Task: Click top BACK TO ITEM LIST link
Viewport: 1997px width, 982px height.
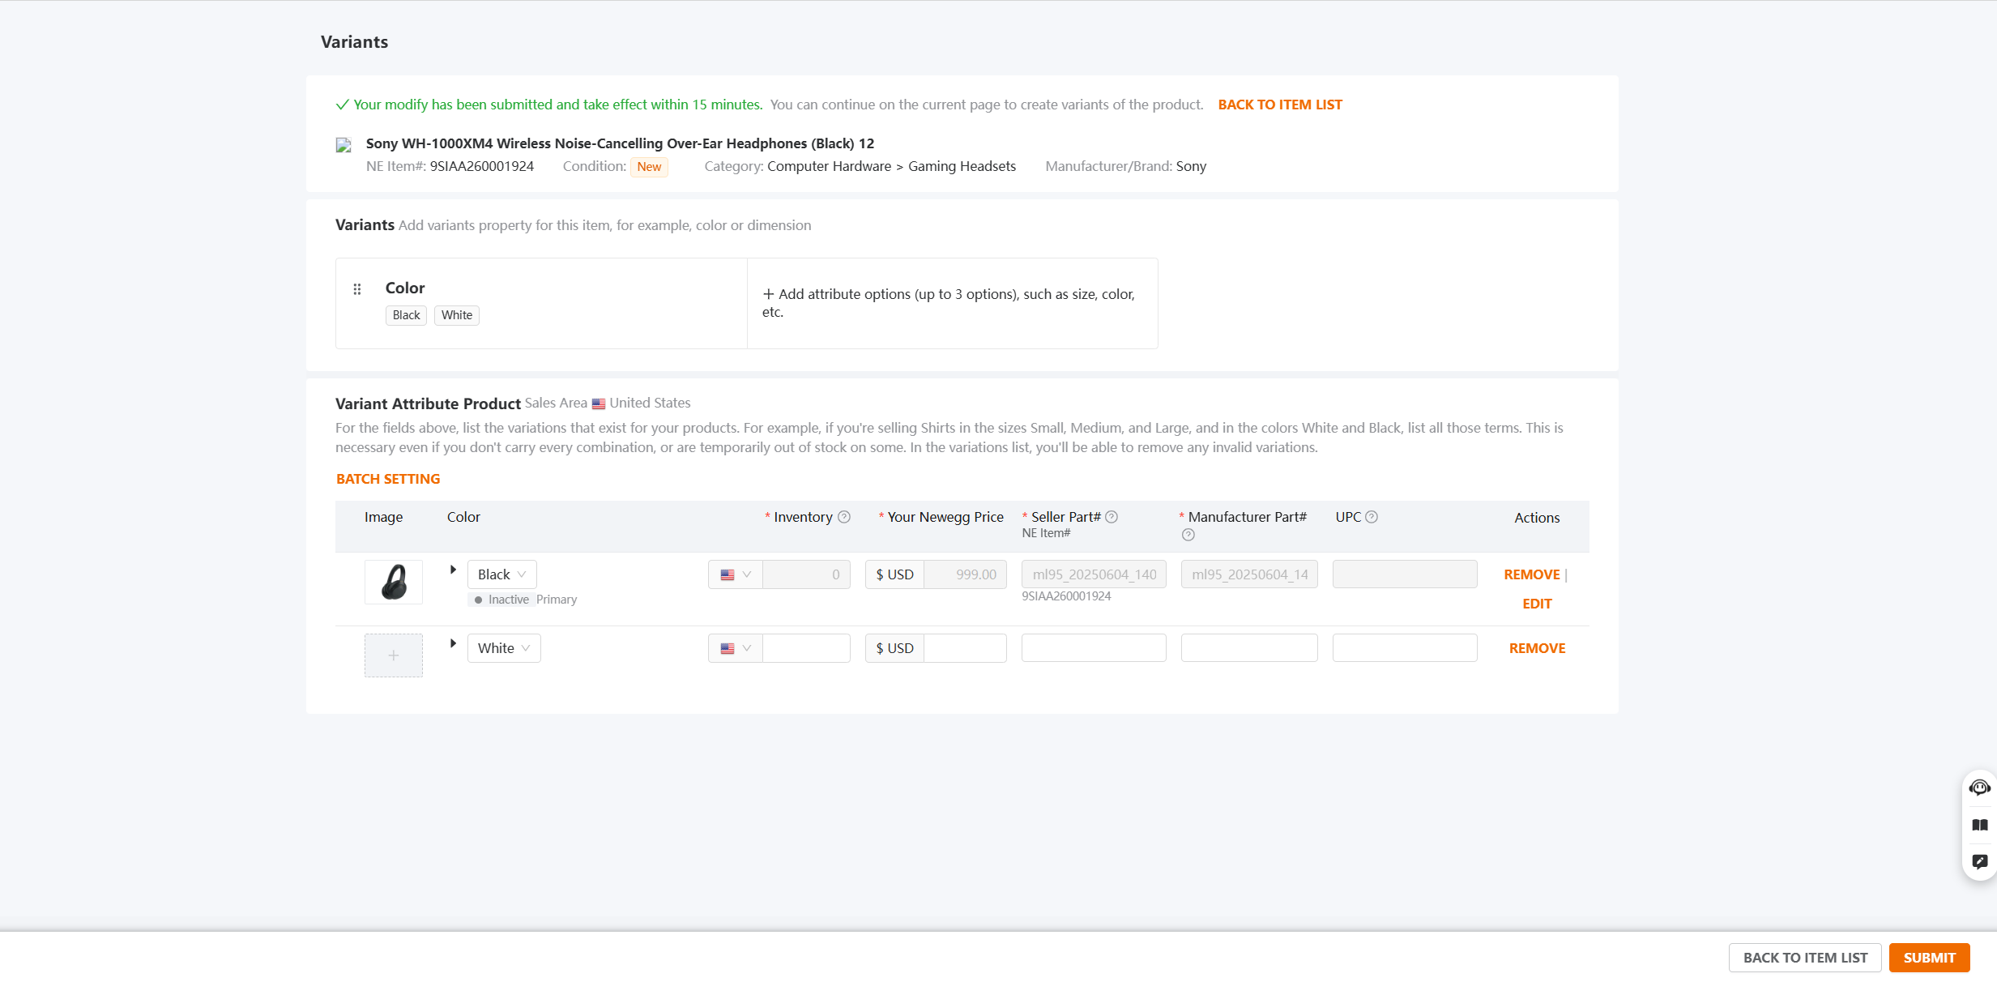Action: click(x=1280, y=105)
